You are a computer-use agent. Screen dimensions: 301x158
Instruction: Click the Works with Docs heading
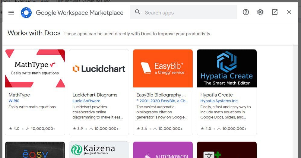coord(34,33)
